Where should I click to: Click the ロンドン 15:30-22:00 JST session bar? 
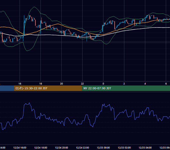[x=48, y=88]
